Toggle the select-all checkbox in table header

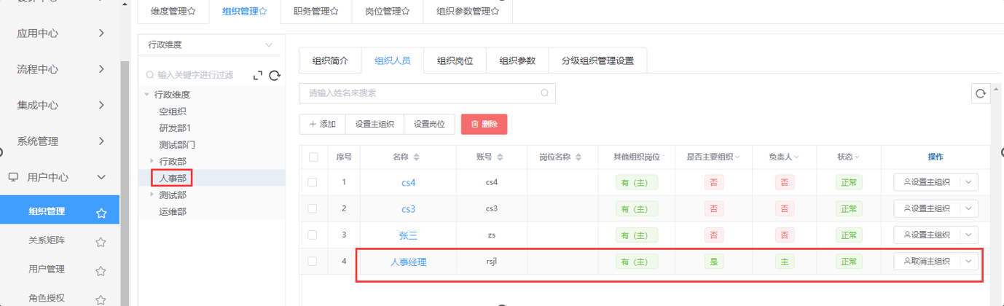pos(313,157)
